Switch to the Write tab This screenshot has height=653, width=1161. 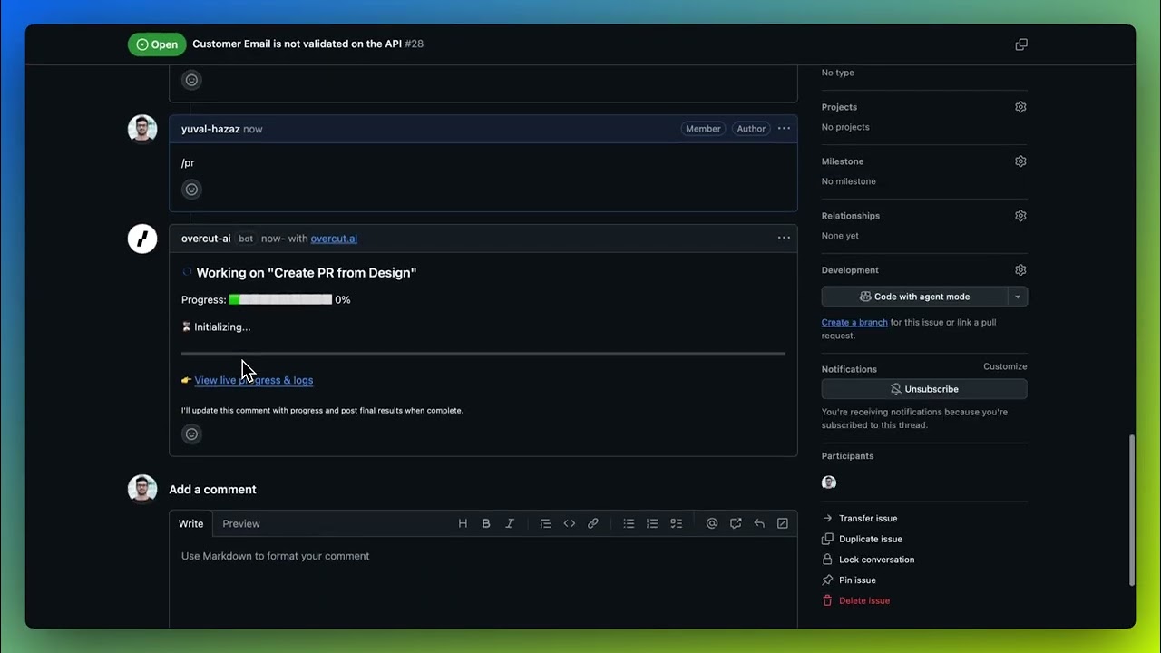[x=191, y=523]
